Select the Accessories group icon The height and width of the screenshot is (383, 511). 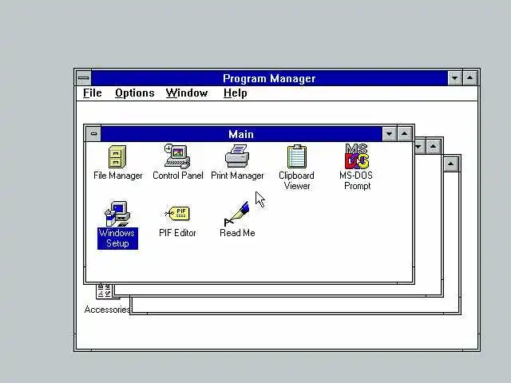pyautogui.click(x=108, y=291)
